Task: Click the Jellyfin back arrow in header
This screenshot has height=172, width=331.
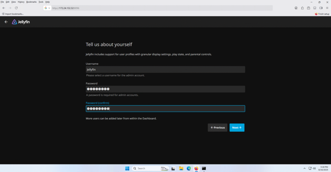Action: 6,22
